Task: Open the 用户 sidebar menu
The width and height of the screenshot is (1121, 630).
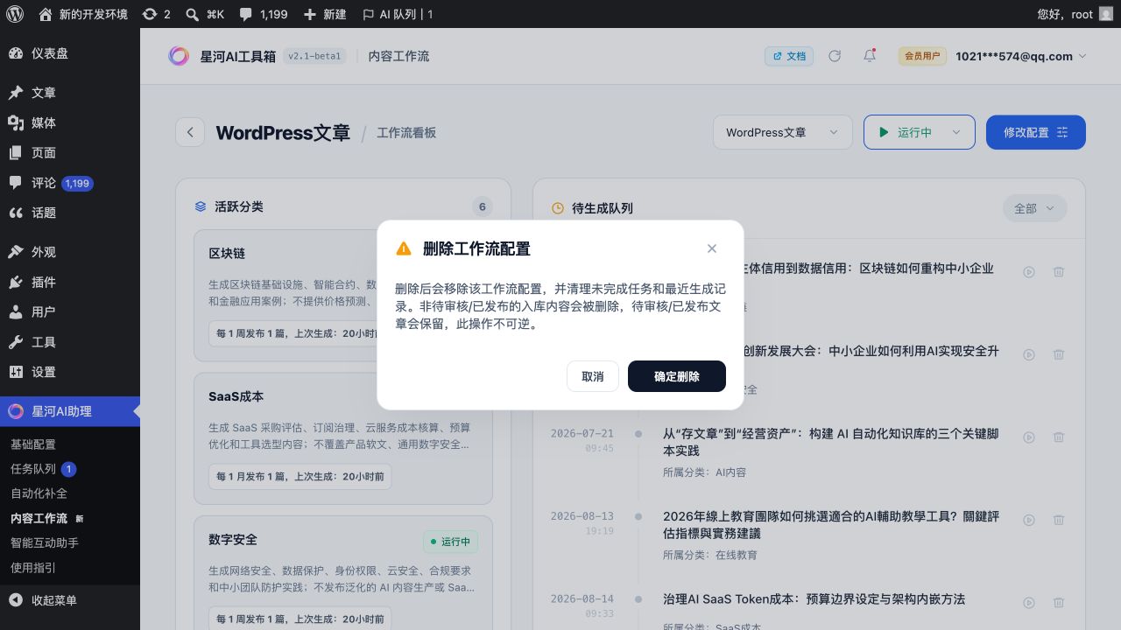Action: coord(70,311)
